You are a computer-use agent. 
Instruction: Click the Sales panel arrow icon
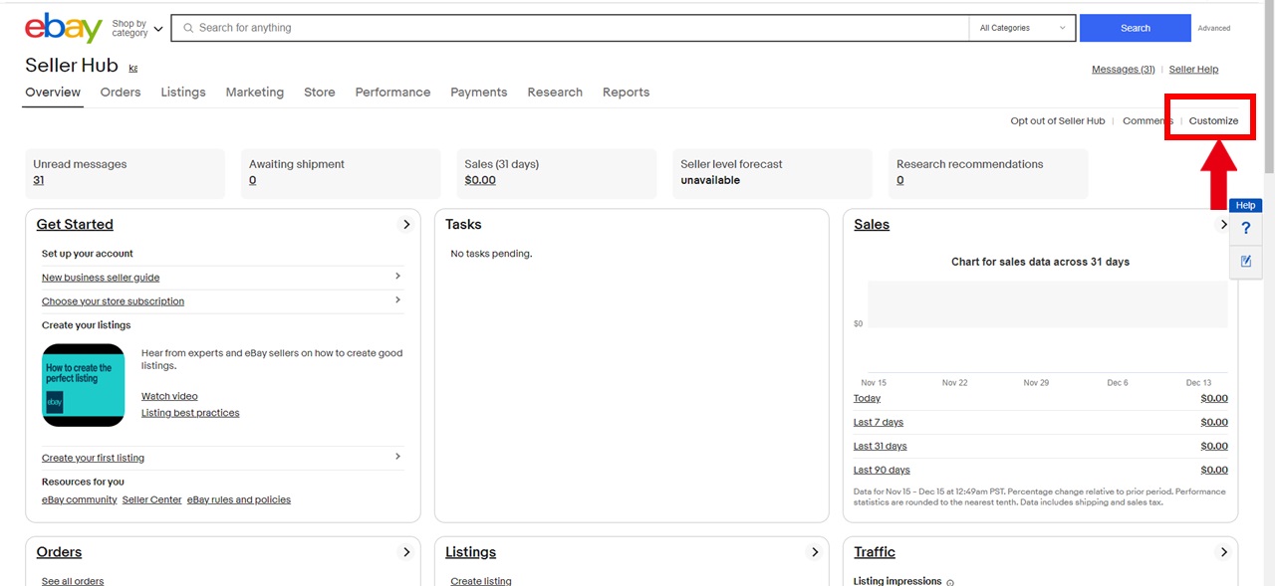1224,225
